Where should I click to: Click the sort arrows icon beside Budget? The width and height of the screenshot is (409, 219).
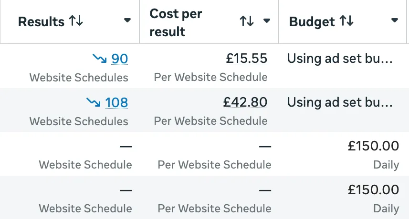click(x=346, y=21)
